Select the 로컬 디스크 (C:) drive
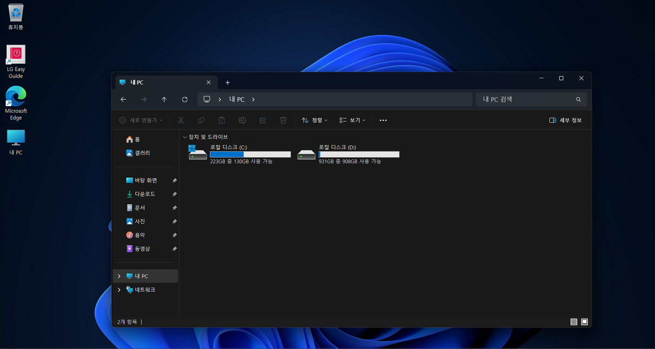655x349 pixels. [x=239, y=154]
